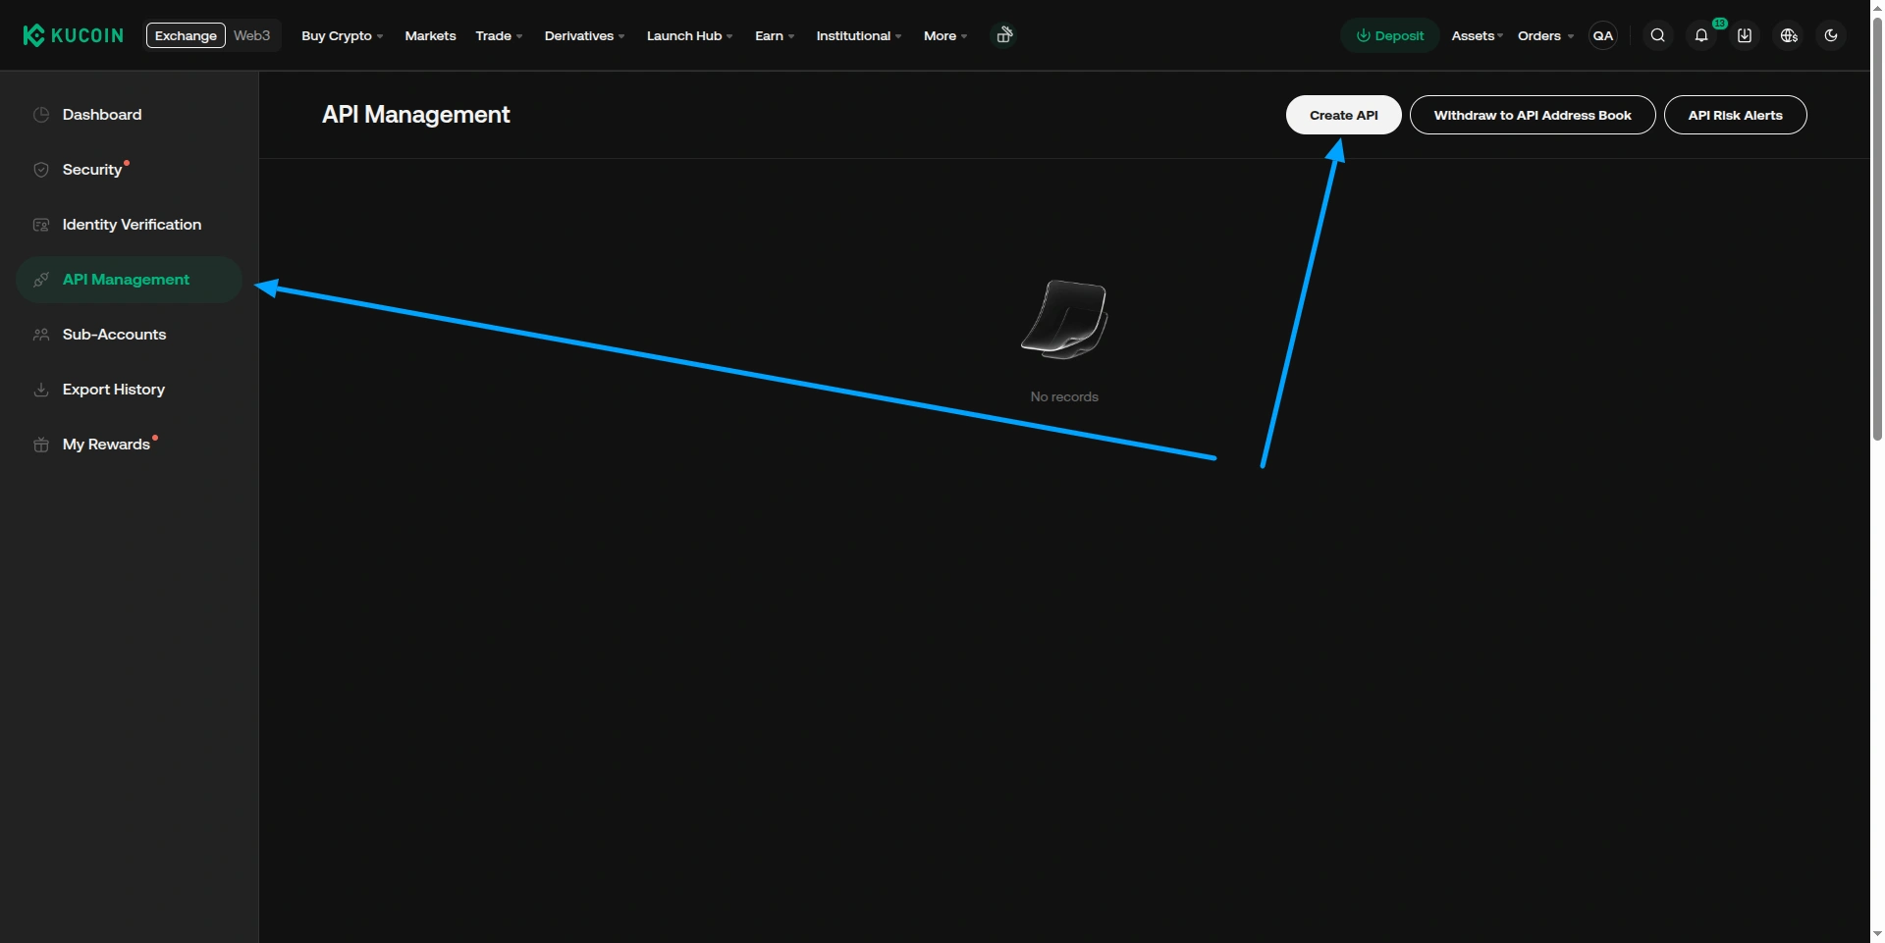
Task: Select the Exchange mode tab
Action: [x=186, y=35]
